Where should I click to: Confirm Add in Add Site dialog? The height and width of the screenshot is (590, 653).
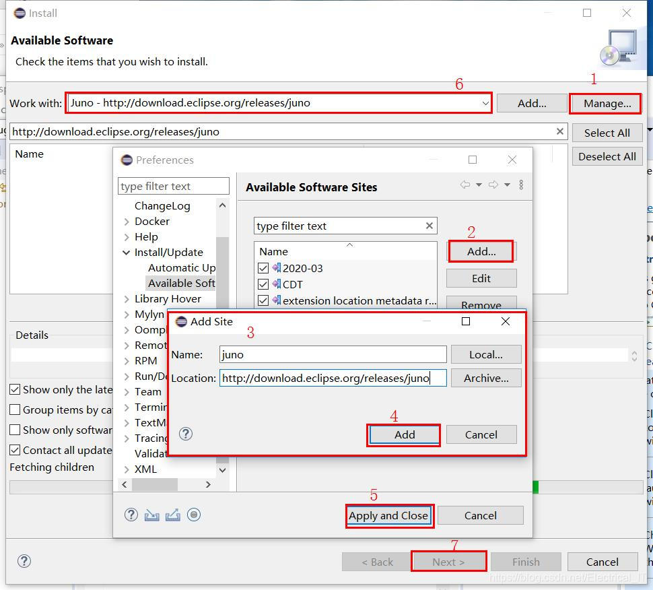pyautogui.click(x=405, y=434)
